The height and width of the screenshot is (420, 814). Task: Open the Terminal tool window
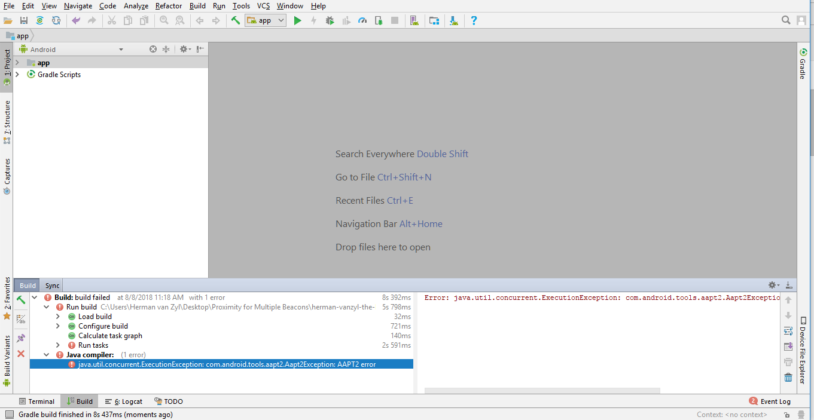36,401
